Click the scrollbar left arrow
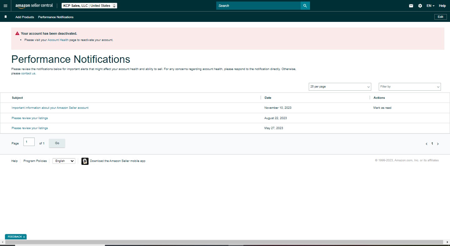Viewport: 450px width, 246px height. point(2,242)
